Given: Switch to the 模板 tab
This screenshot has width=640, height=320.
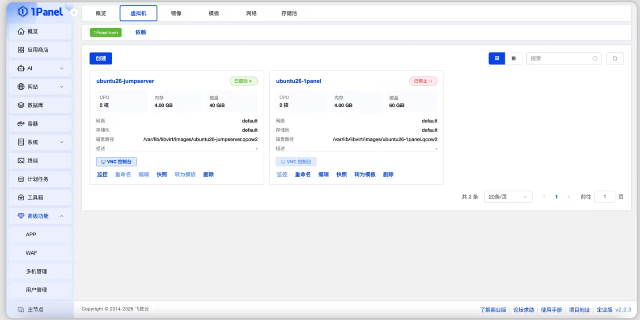Looking at the screenshot, I should click(214, 13).
